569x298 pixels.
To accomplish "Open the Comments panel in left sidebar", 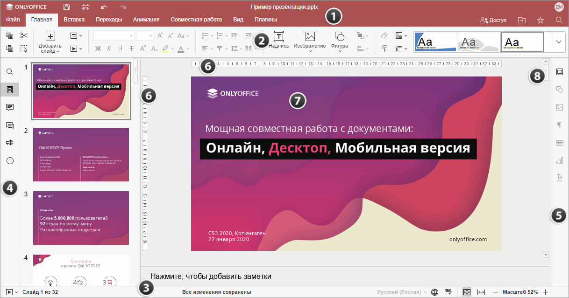I will [x=10, y=107].
